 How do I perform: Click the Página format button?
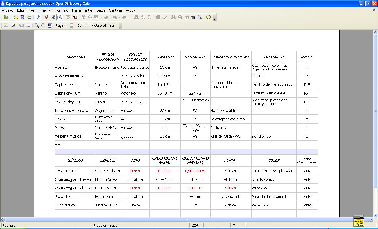[x=61, y=25]
